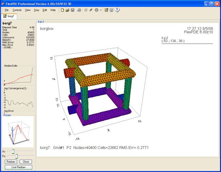The width and height of the screenshot is (221, 172).
Task: Open the View menu
Action: tap(28, 10)
